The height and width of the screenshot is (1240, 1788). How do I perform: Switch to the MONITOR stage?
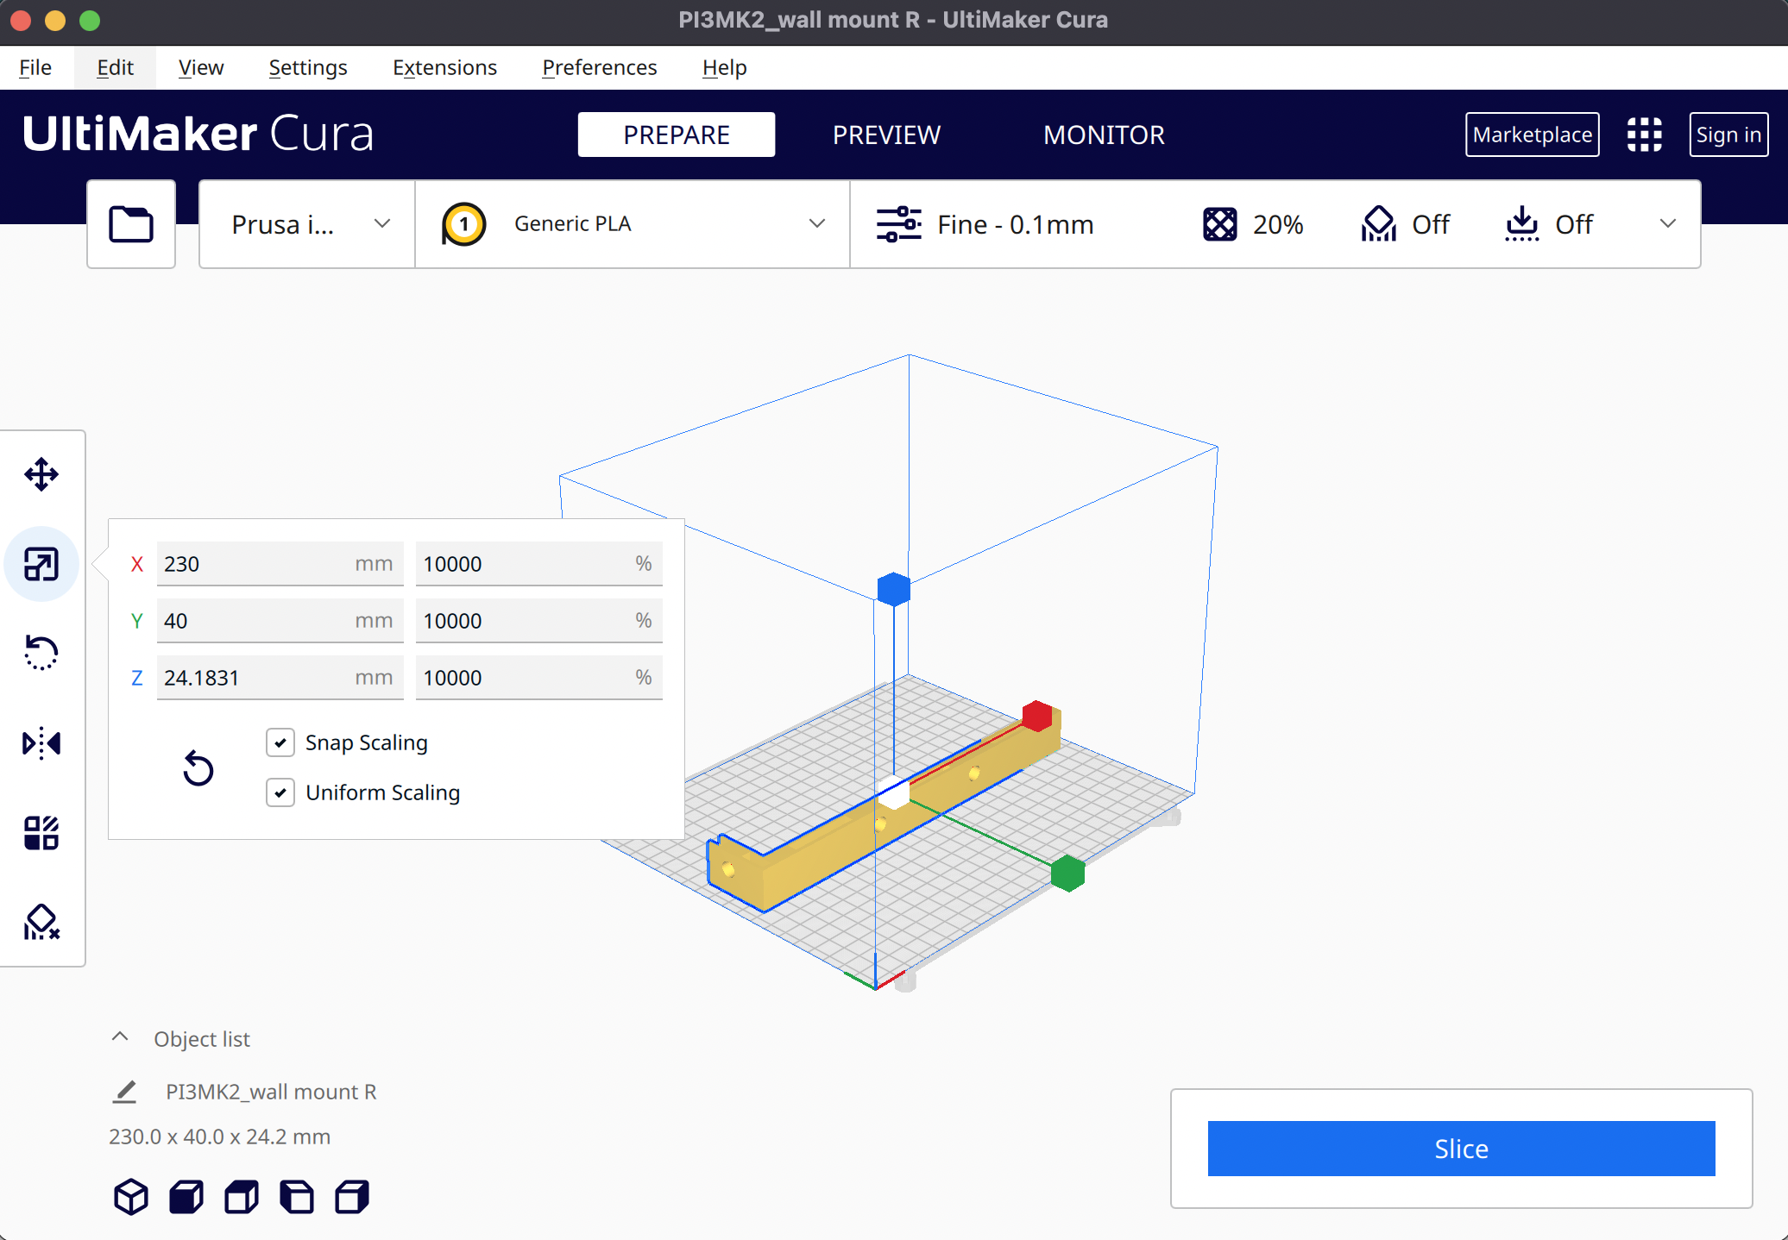click(x=1104, y=135)
